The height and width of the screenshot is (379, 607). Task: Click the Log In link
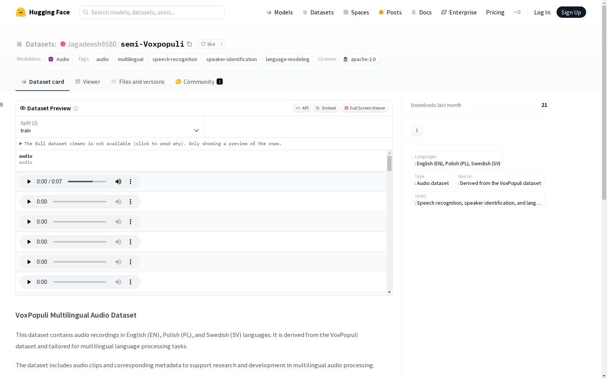click(x=542, y=12)
